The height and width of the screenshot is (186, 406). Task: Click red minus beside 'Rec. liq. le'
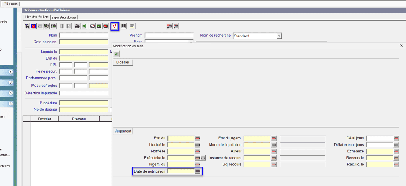396,164
